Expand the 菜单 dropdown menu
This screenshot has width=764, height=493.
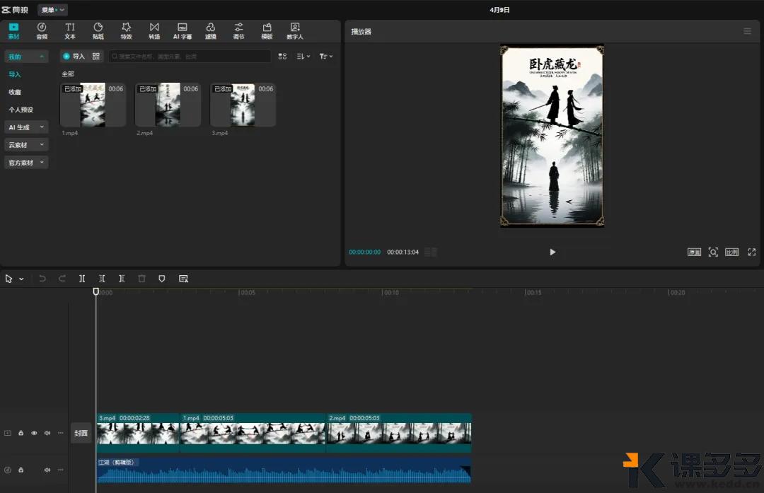[52, 10]
